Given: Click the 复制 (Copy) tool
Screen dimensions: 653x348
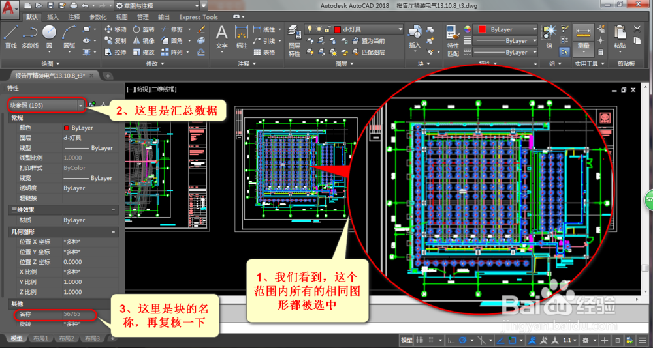Looking at the screenshot, I should click(x=116, y=41).
